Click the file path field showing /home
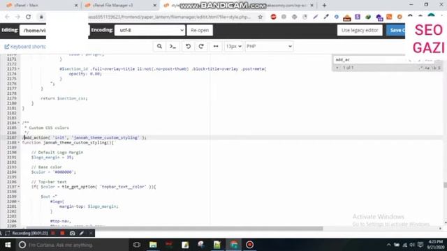Viewport: 447px width, 251px height. coord(33,30)
